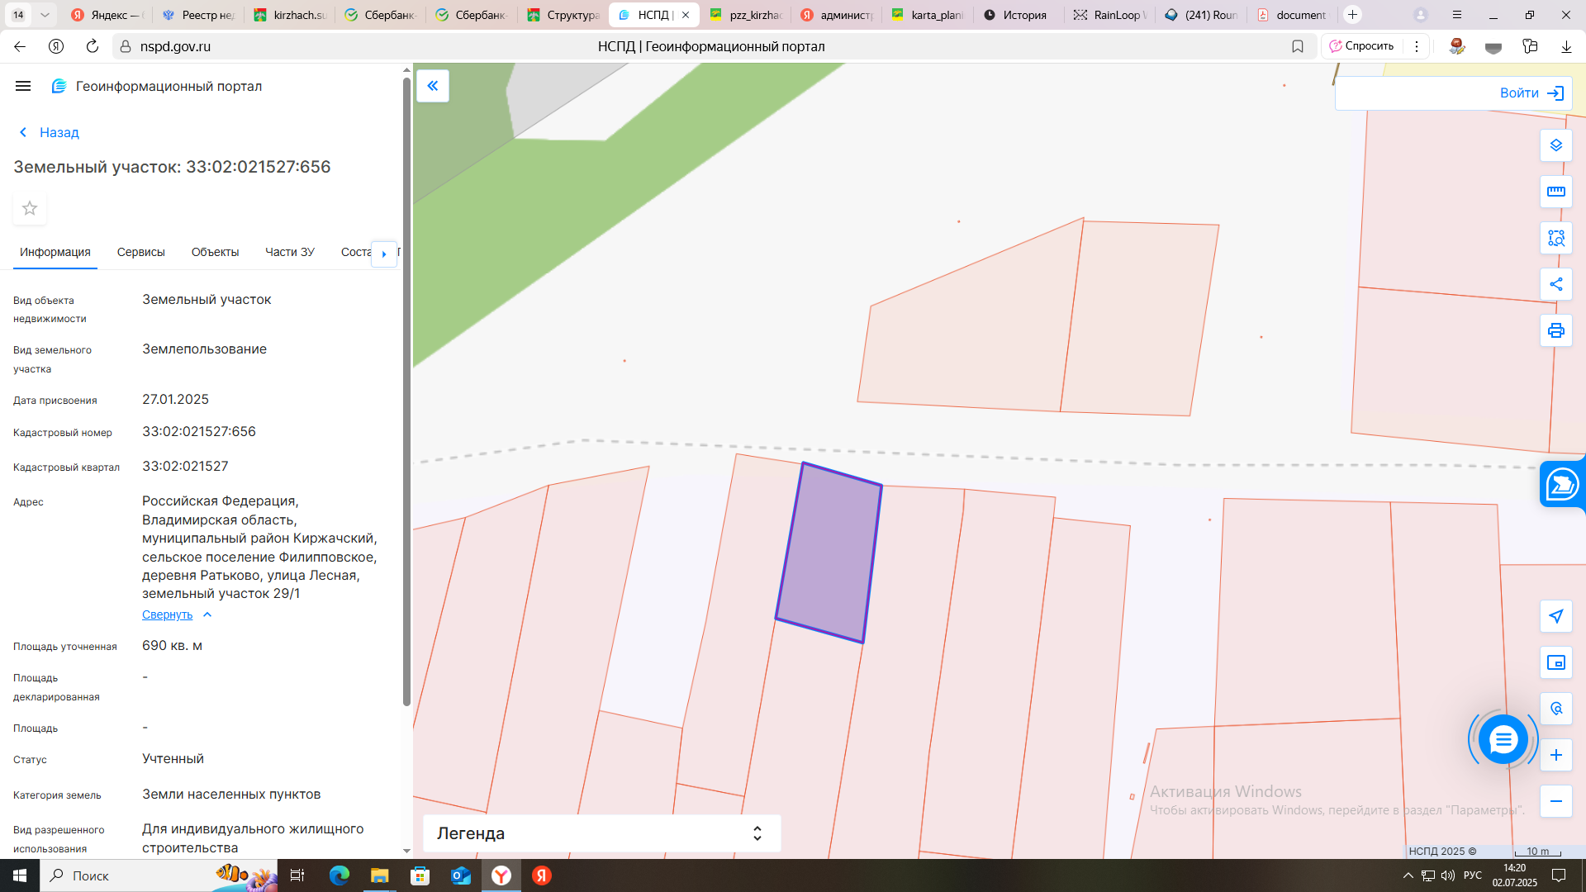Collapse the address with Свернуть
Image resolution: width=1586 pixels, height=892 pixels.
coord(168,614)
